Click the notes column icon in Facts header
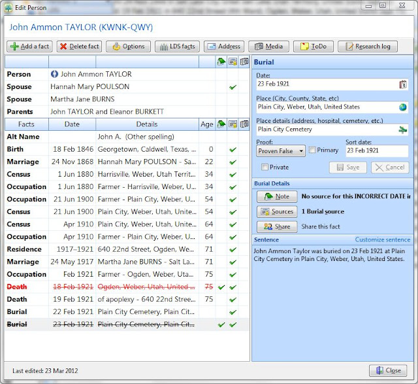Screen dimensions: 418x384 coord(221,124)
